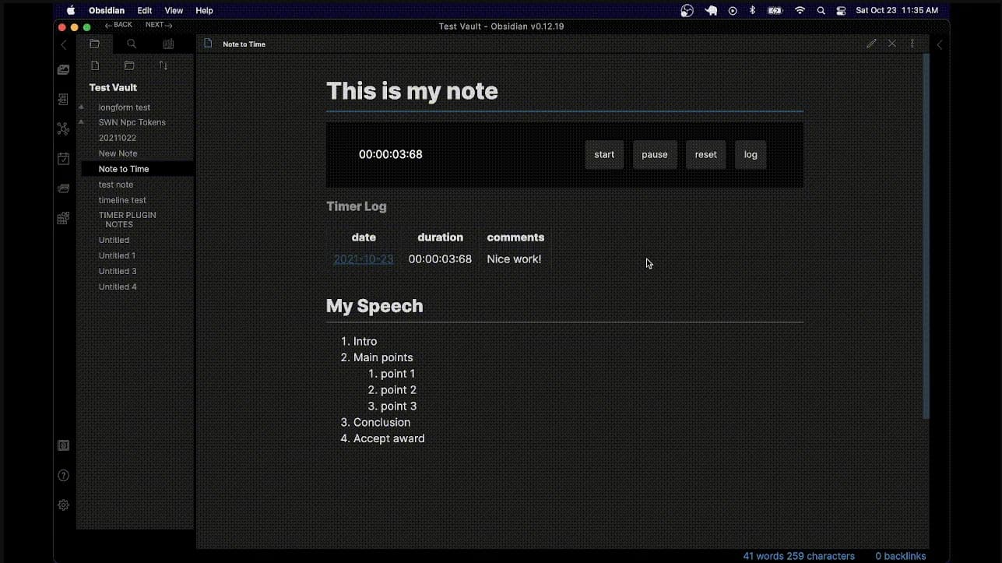Open another vault from the ribbon
The image size is (1002, 563).
[x=64, y=445]
